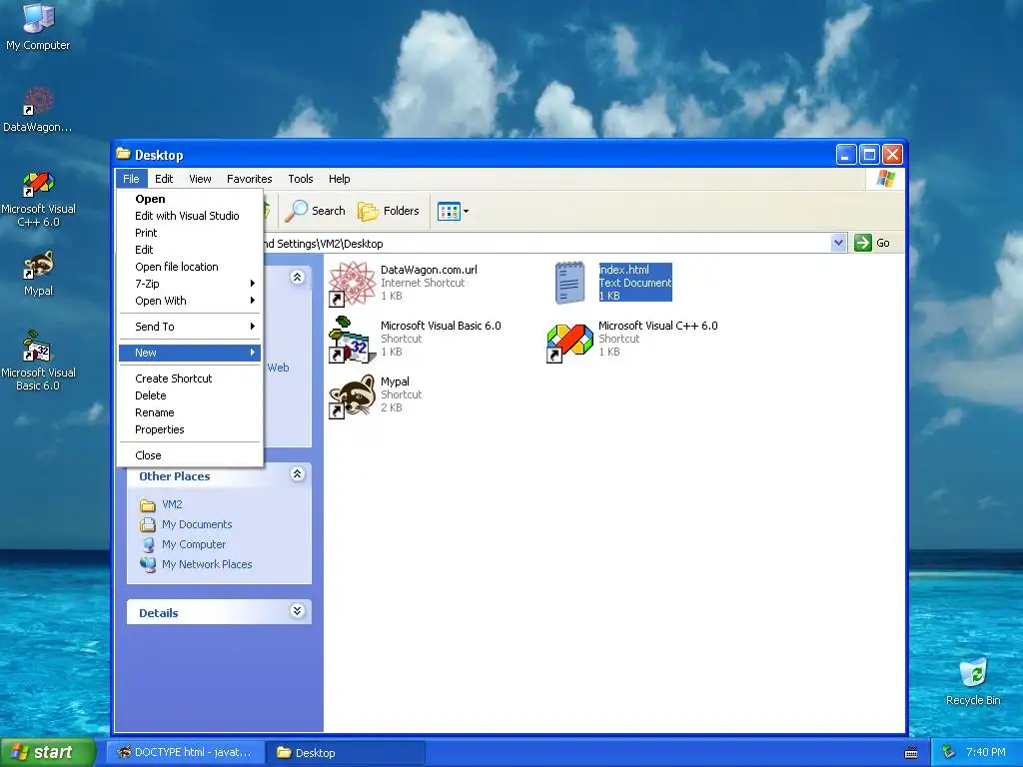Open My Computer desktop icon
The width and height of the screenshot is (1023, 767).
coord(38,26)
